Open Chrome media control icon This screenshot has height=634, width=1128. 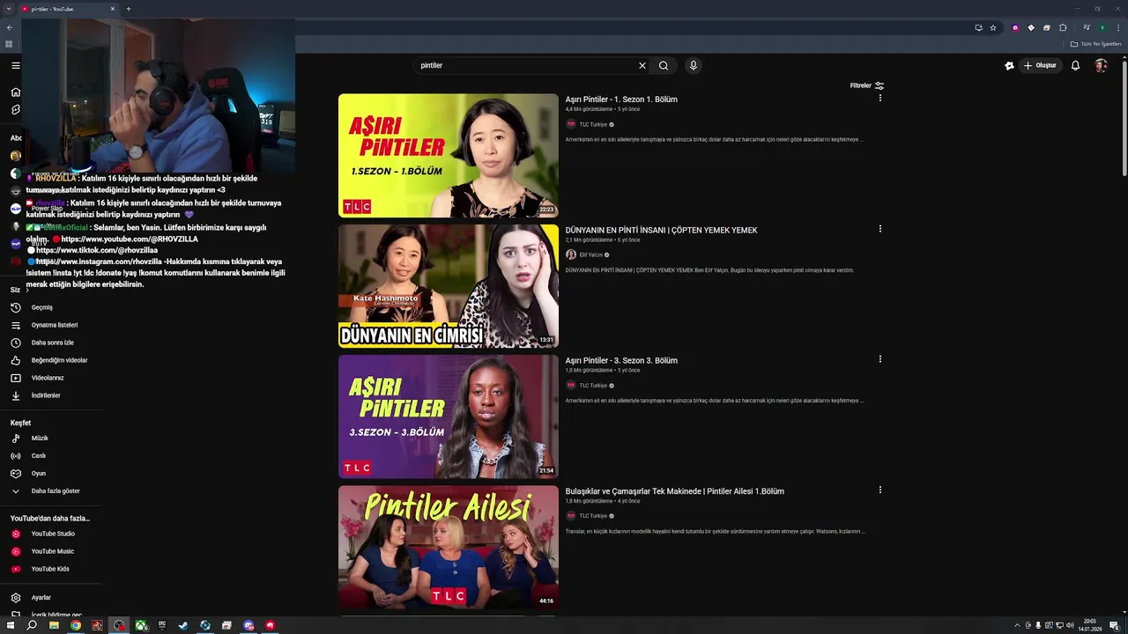tap(1086, 27)
